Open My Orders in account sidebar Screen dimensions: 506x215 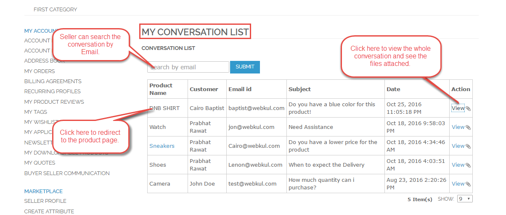pos(40,71)
